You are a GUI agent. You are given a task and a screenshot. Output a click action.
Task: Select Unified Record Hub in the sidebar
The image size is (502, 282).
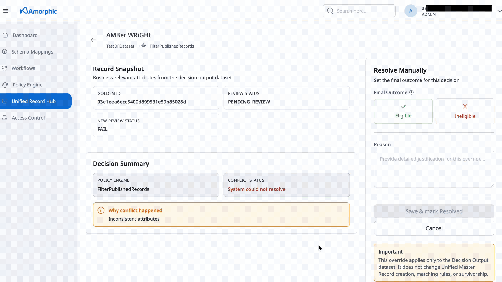click(33, 101)
